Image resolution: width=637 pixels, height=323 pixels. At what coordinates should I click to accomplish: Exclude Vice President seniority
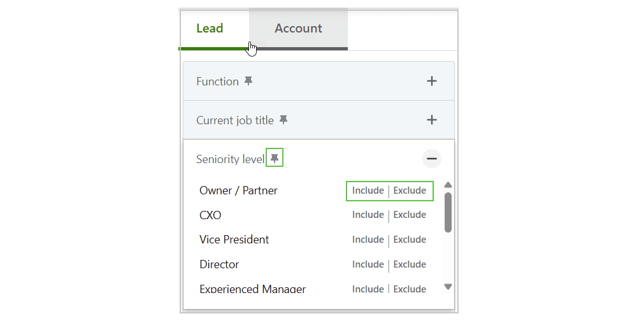click(x=410, y=240)
